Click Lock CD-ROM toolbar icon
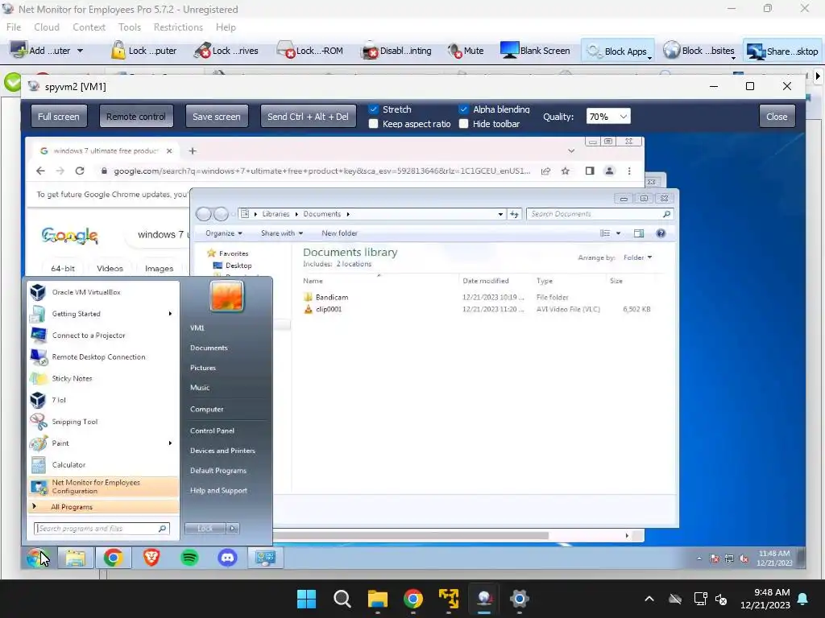 (x=286, y=51)
